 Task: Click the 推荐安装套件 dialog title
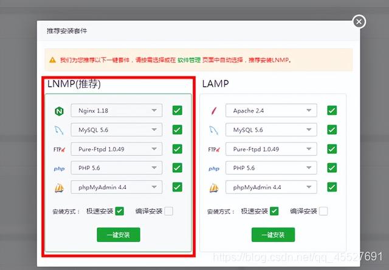[x=67, y=31]
